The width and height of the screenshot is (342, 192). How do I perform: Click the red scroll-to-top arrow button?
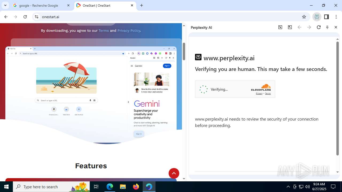(x=174, y=173)
